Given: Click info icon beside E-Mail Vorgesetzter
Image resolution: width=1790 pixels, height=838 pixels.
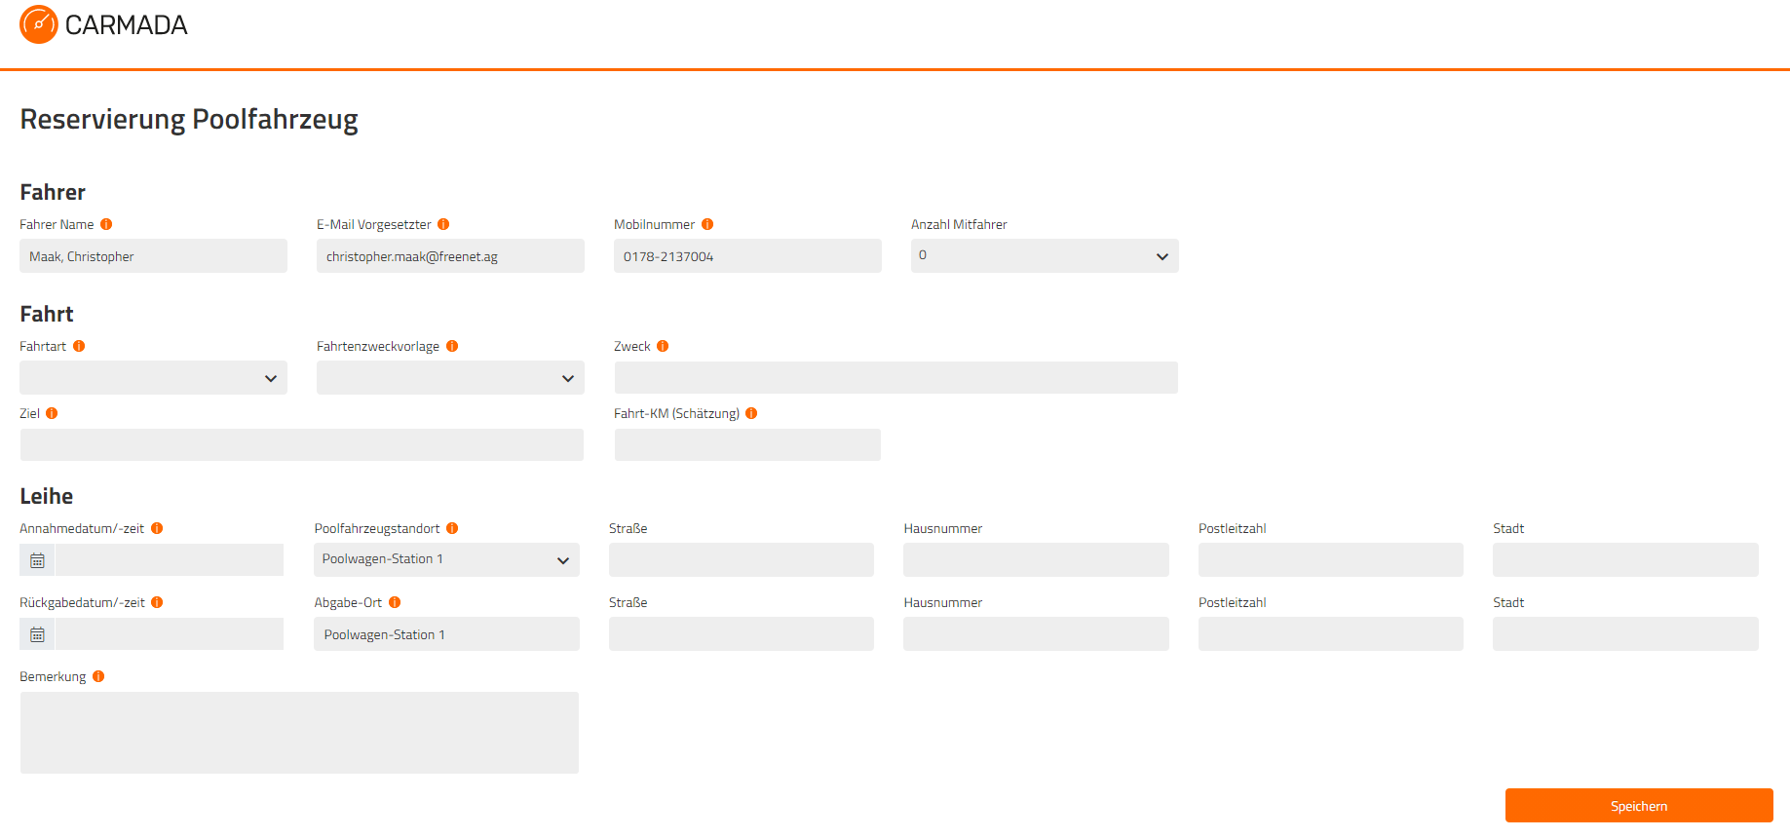Looking at the screenshot, I should click(x=443, y=224).
